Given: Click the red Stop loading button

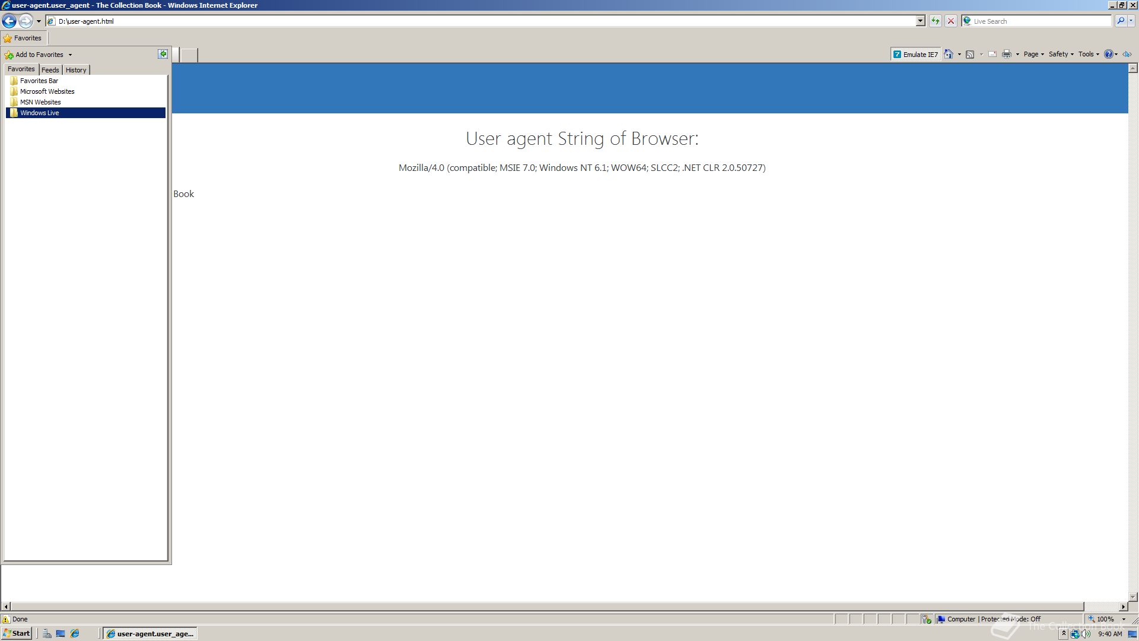Looking at the screenshot, I should (951, 21).
